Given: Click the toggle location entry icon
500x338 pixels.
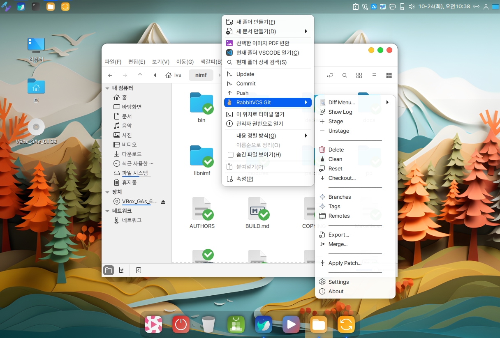Looking at the screenshot, I should pos(330,75).
